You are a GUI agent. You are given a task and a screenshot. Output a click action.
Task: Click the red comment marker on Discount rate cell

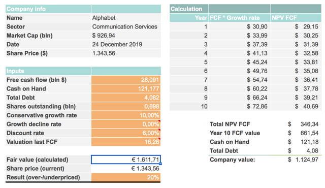pos(159,130)
